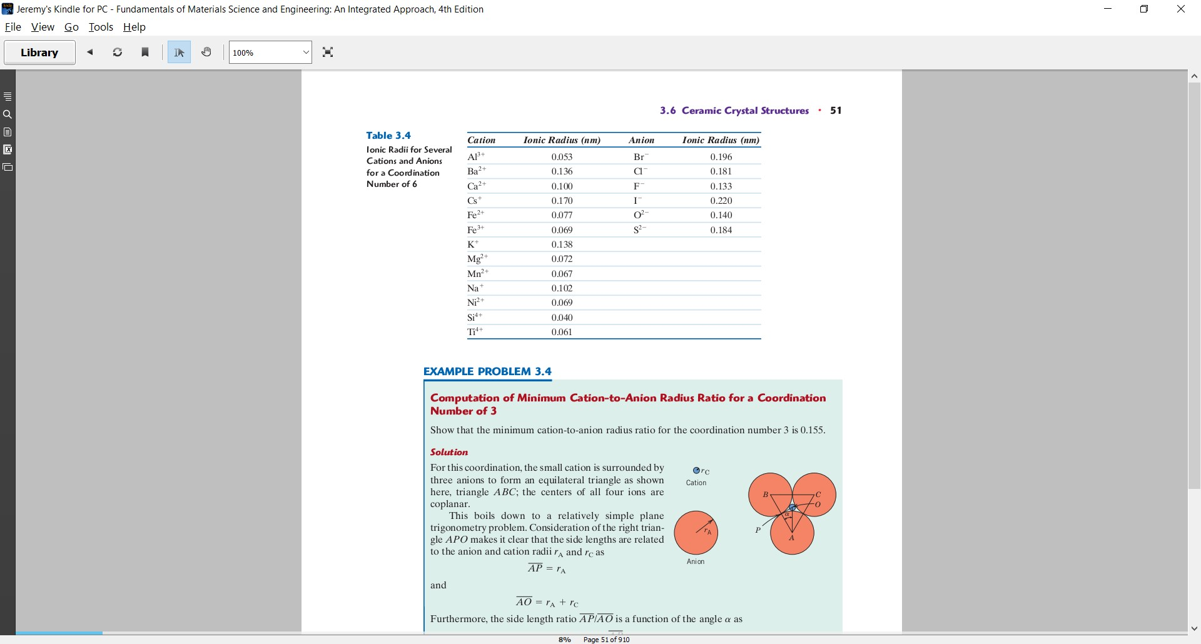
Task: Click the 'Page 51 of 910' status text
Action: 607,640
